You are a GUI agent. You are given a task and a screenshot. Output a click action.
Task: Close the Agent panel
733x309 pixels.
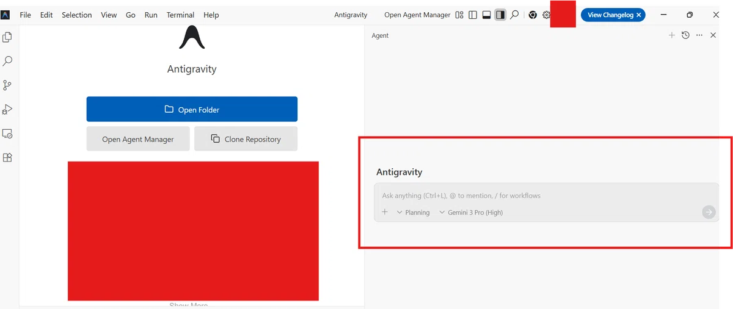[x=713, y=35]
